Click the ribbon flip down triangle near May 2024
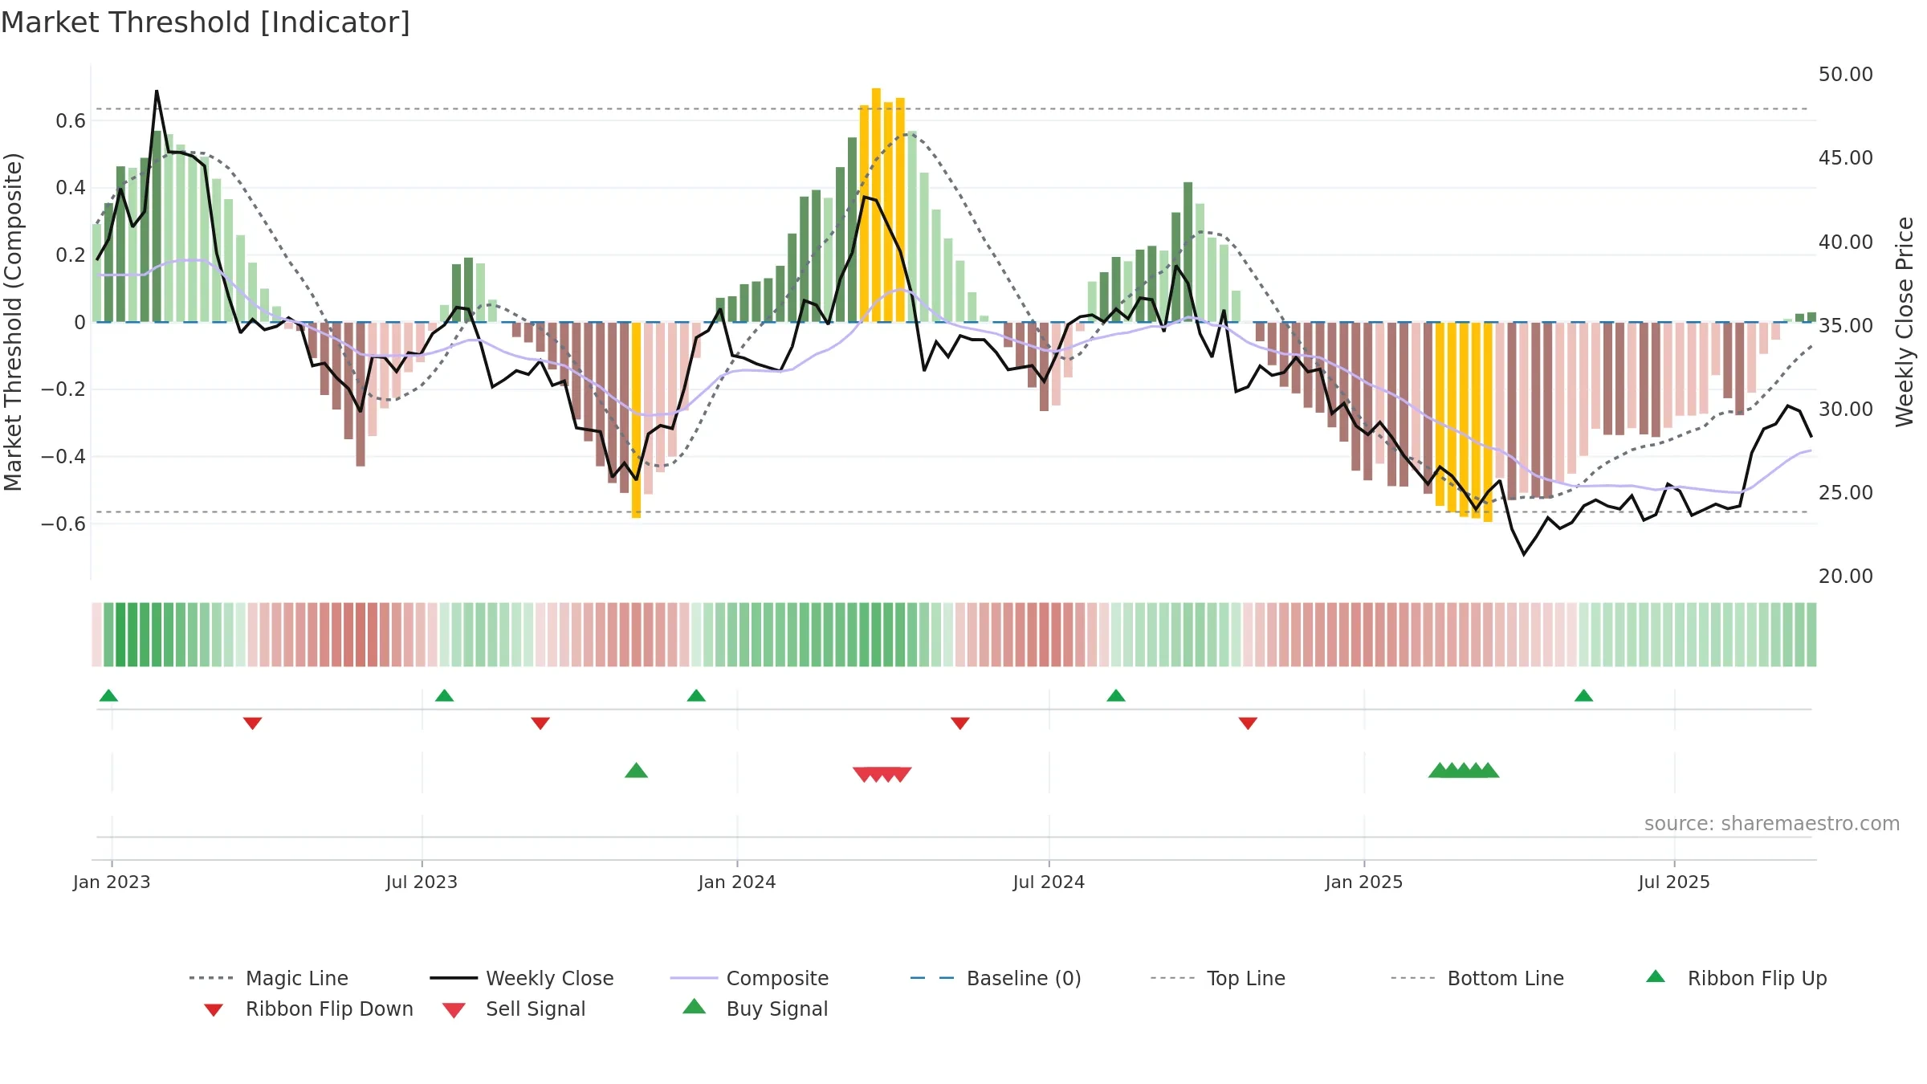Viewport: 1927px width, 1084px height. 960,723
